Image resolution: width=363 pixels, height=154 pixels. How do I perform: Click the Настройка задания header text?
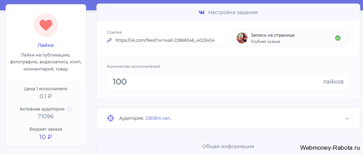pos(233,12)
